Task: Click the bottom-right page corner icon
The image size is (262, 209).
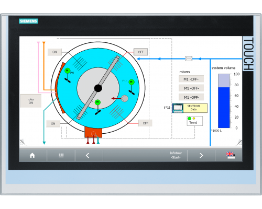Action: coord(239,142)
